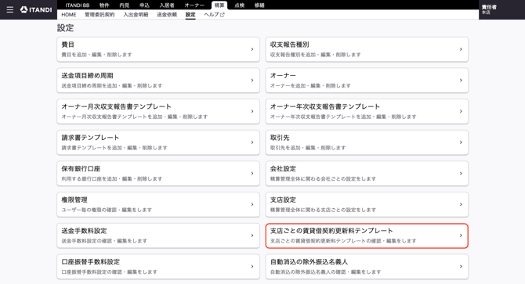Open 請求書テンプレート with its chevron arrow

(252, 142)
